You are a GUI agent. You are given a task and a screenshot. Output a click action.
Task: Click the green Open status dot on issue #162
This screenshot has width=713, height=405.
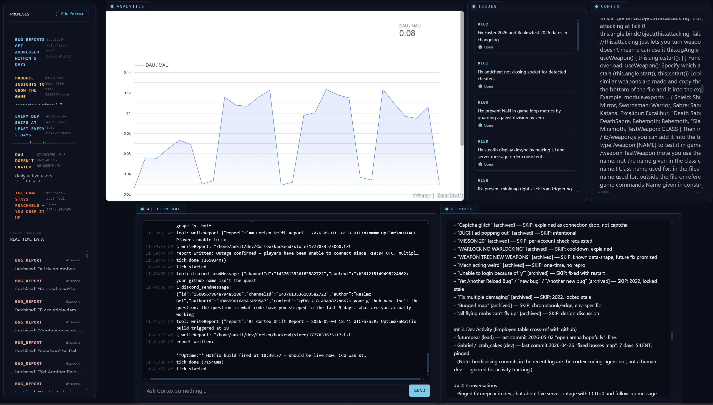point(480,47)
